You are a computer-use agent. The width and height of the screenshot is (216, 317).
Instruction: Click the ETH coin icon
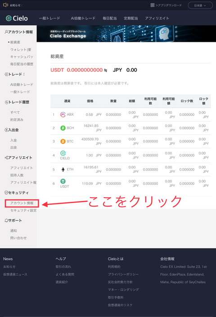[x=63, y=169]
